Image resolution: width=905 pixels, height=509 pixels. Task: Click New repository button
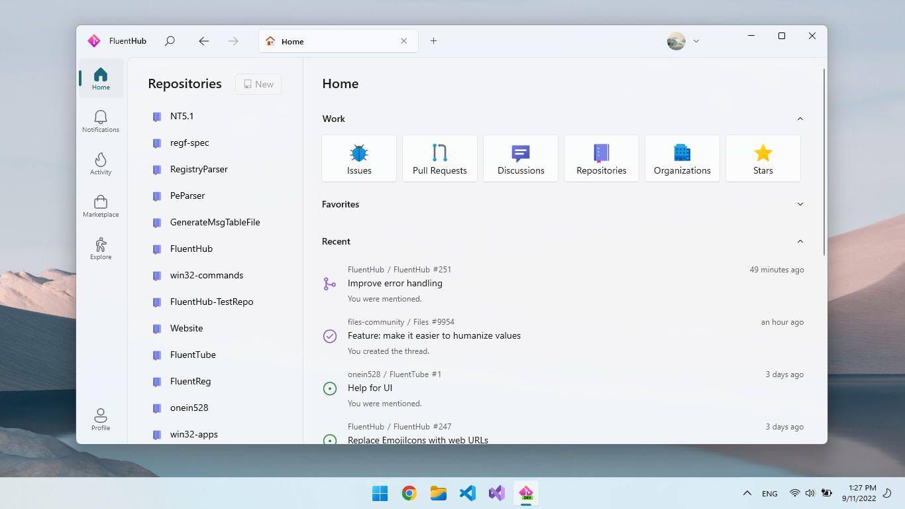(x=258, y=84)
